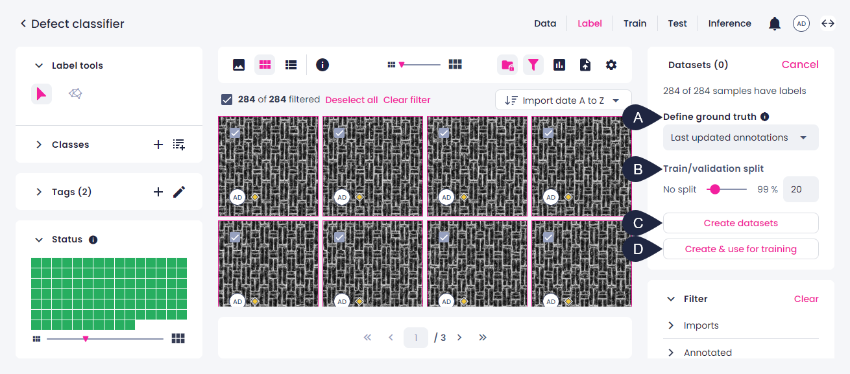Click the validation split value field showing 20
The image size is (850, 374).
801,189
